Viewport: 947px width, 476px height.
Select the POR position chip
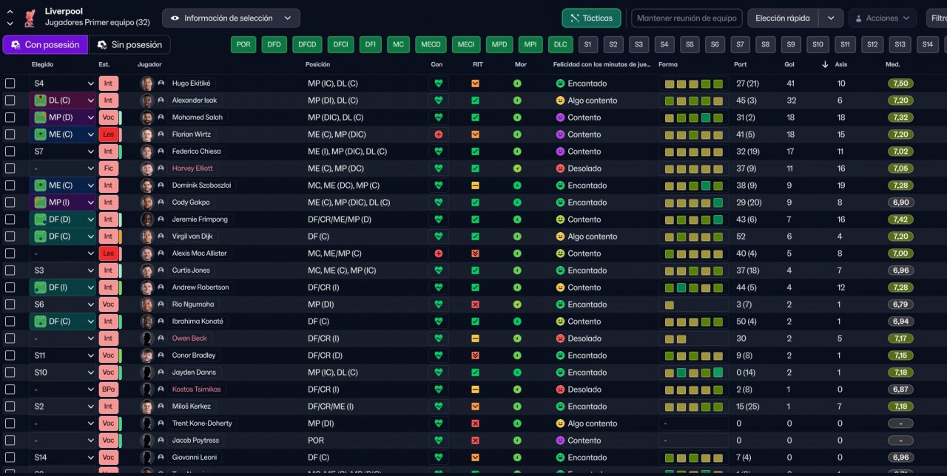point(243,45)
